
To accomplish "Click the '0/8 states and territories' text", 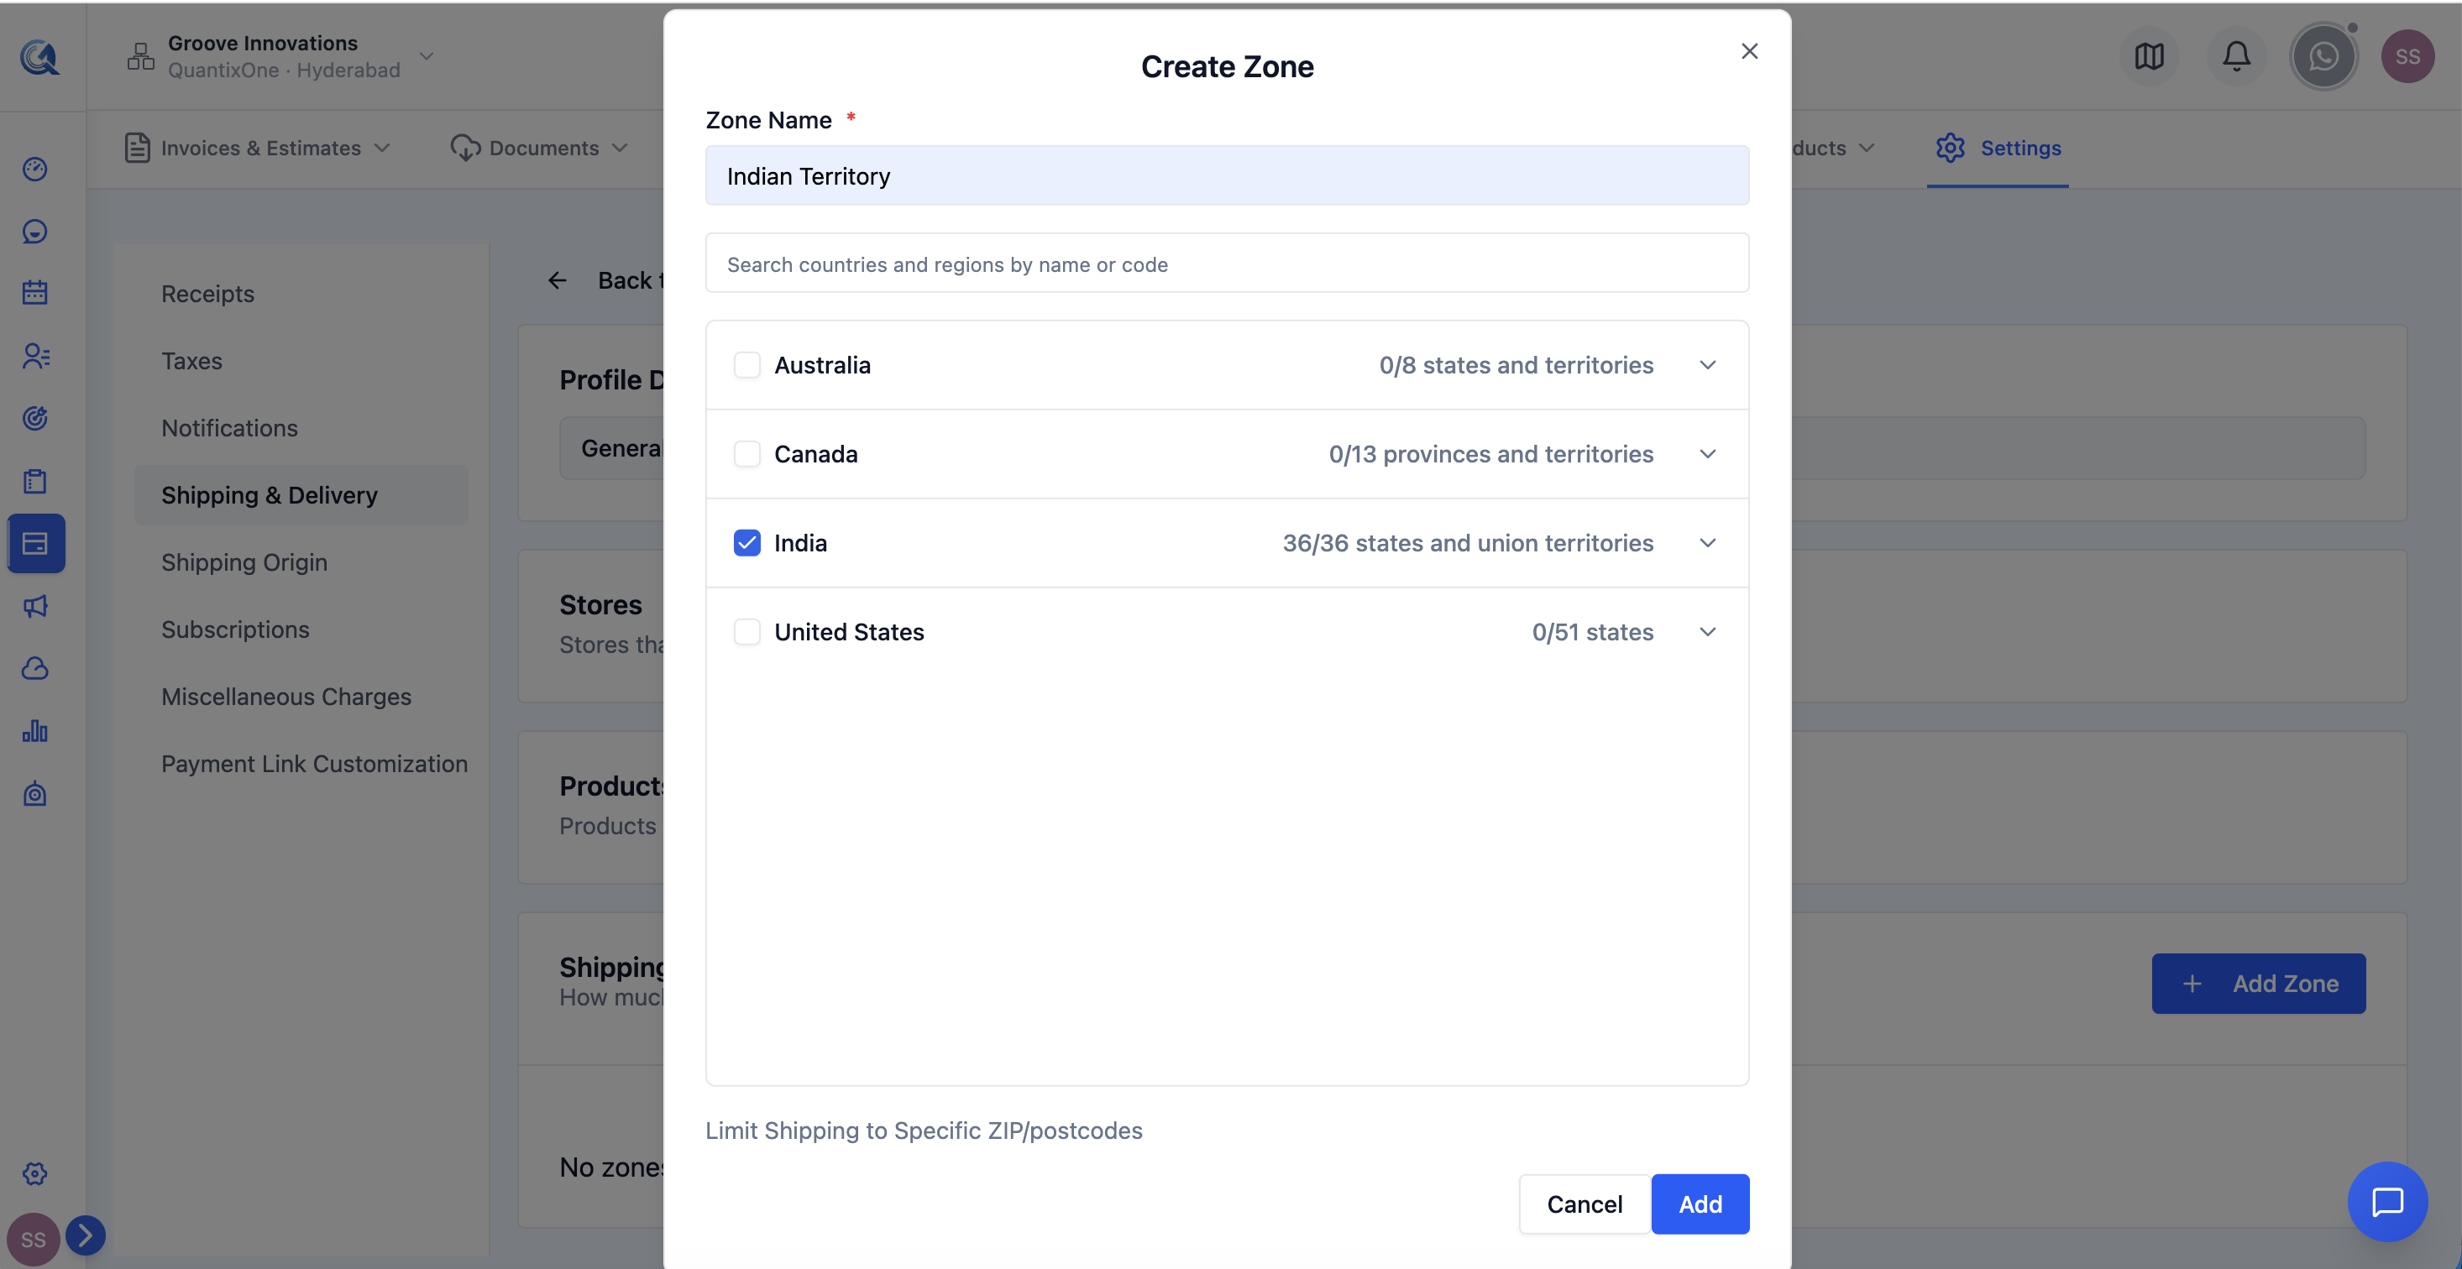I will pyautogui.click(x=1515, y=365).
